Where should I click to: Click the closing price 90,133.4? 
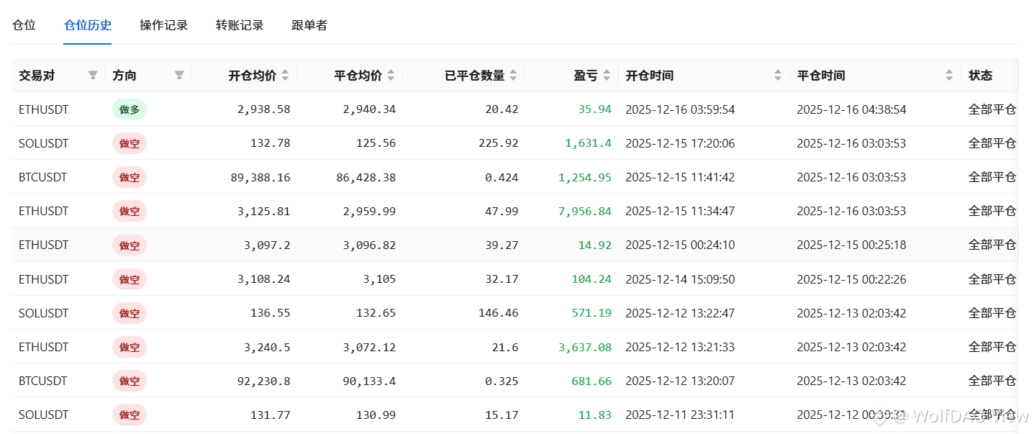370,381
